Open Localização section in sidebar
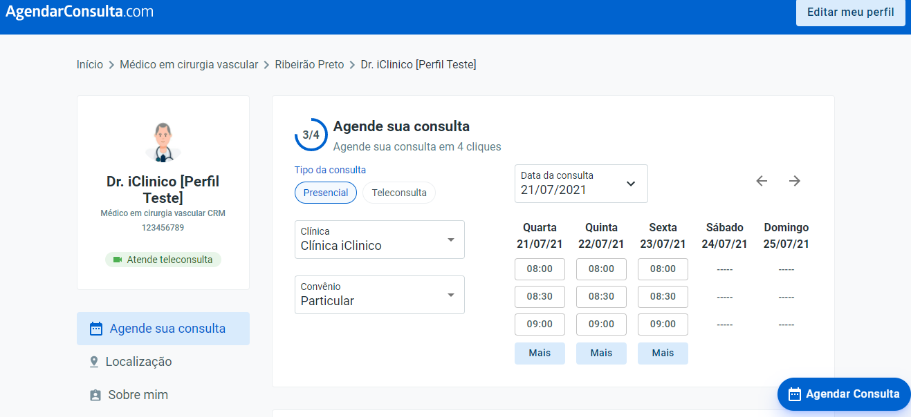The height and width of the screenshot is (417, 911). [x=138, y=362]
